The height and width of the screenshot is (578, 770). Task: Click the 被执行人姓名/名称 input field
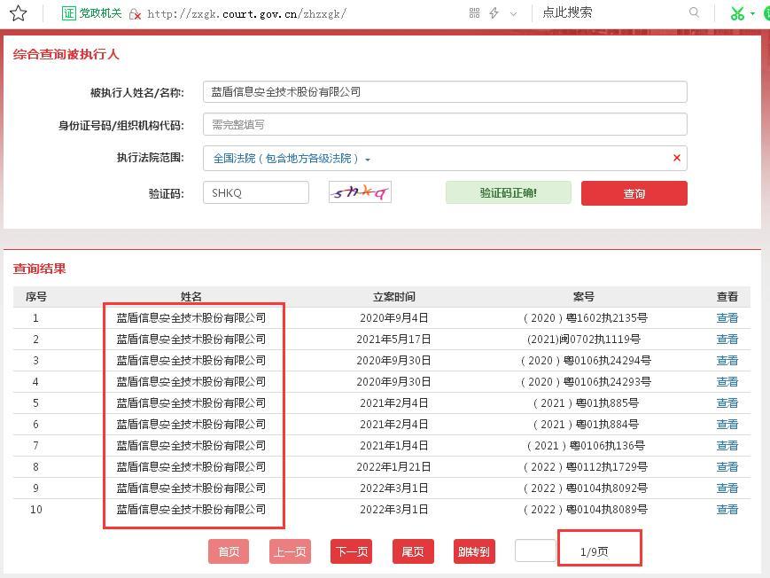(x=445, y=92)
